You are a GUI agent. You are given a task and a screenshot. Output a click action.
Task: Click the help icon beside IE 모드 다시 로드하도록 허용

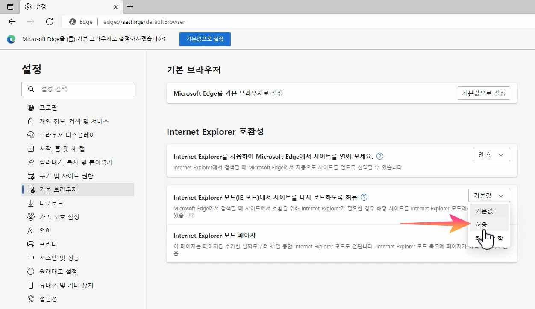[364, 197]
